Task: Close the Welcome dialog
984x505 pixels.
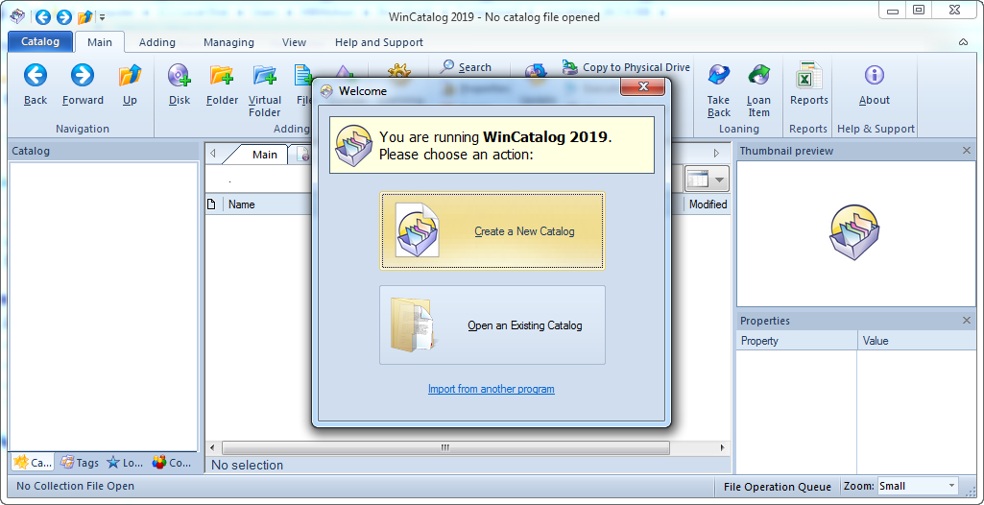Action: [x=642, y=87]
